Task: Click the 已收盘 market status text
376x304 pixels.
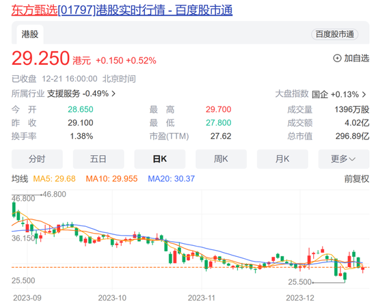Action: pyautogui.click(x=24, y=79)
